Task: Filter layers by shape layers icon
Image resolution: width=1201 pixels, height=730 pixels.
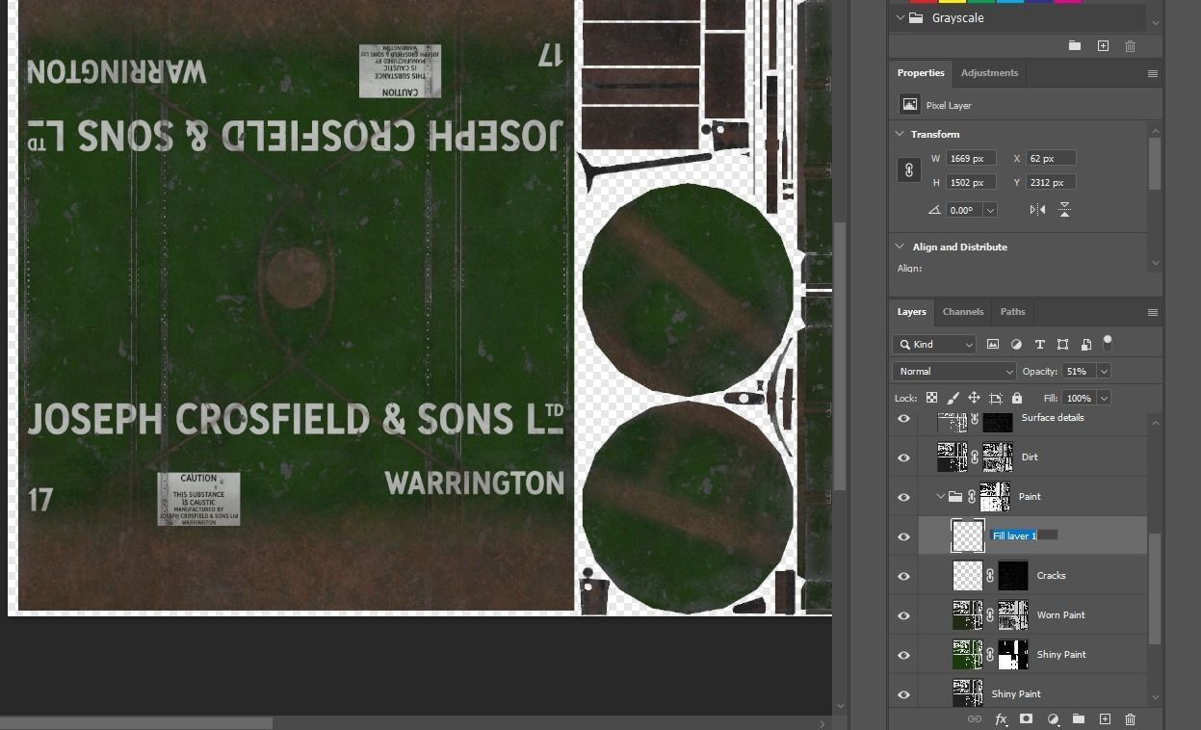Action: tap(1062, 344)
